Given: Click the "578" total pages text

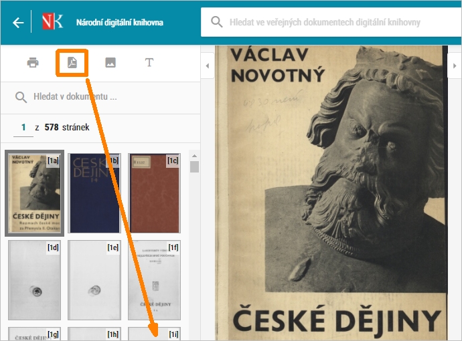Looking at the screenshot, I should (52, 127).
